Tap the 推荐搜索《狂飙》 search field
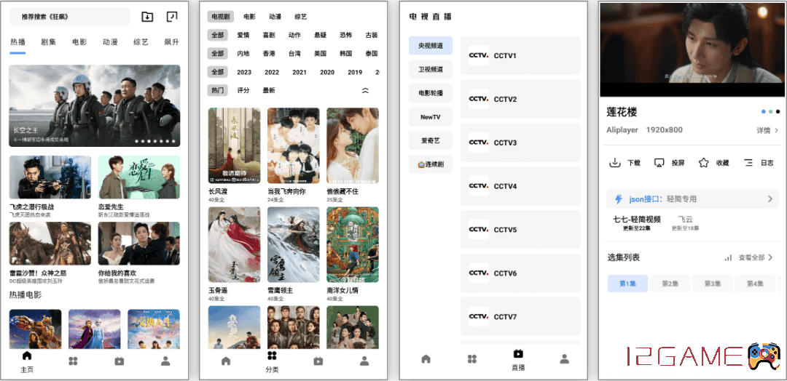Image resolution: width=787 pixels, height=381 pixels. pyautogui.click(x=70, y=17)
